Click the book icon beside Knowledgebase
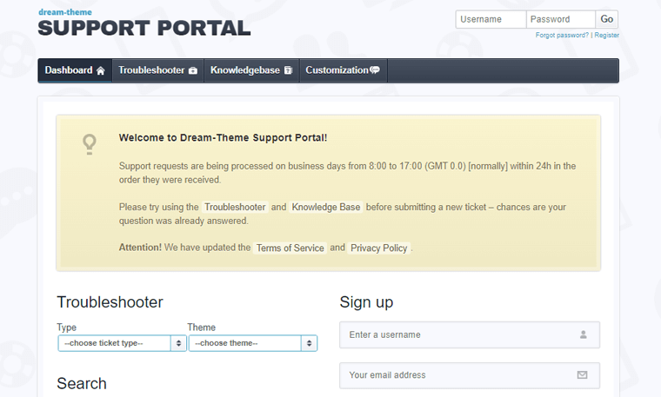Viewport: 661px width, 397px height. [289, 70]
